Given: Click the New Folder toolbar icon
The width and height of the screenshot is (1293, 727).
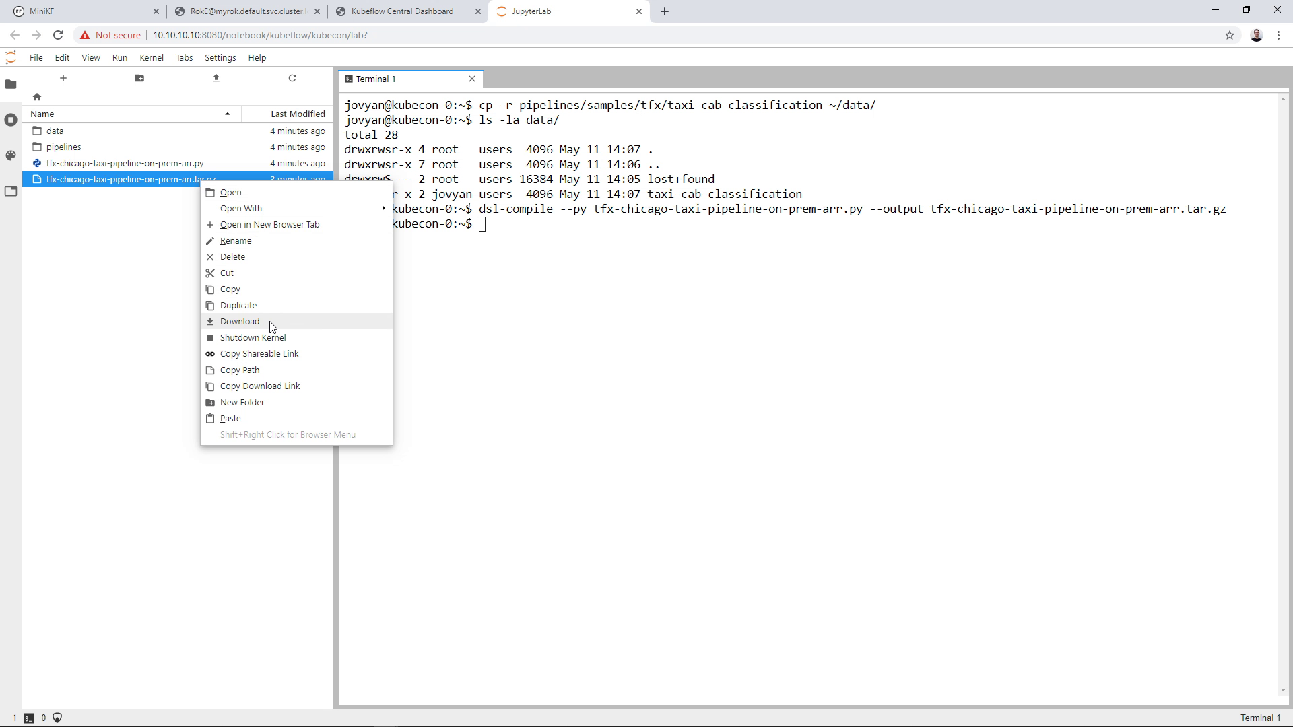Looking at the screenshot, I should pyautogui.click(x=139, y=78).
